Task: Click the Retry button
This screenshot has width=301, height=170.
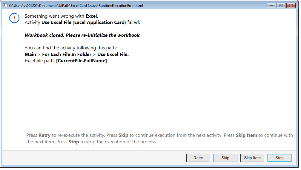Action: (198, 158)
